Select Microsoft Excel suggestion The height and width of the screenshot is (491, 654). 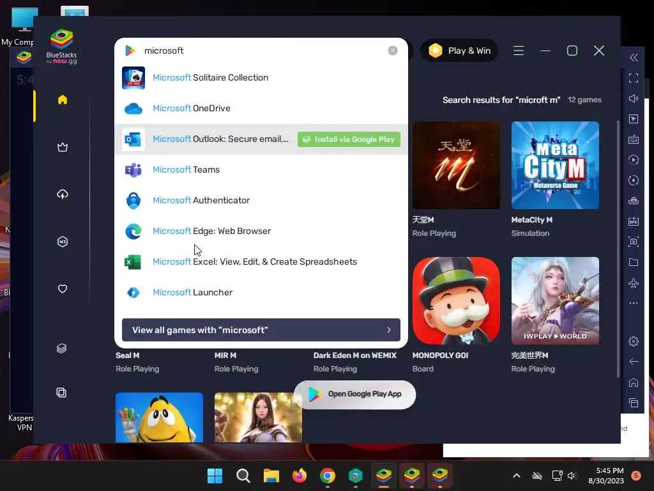point(261,261)
